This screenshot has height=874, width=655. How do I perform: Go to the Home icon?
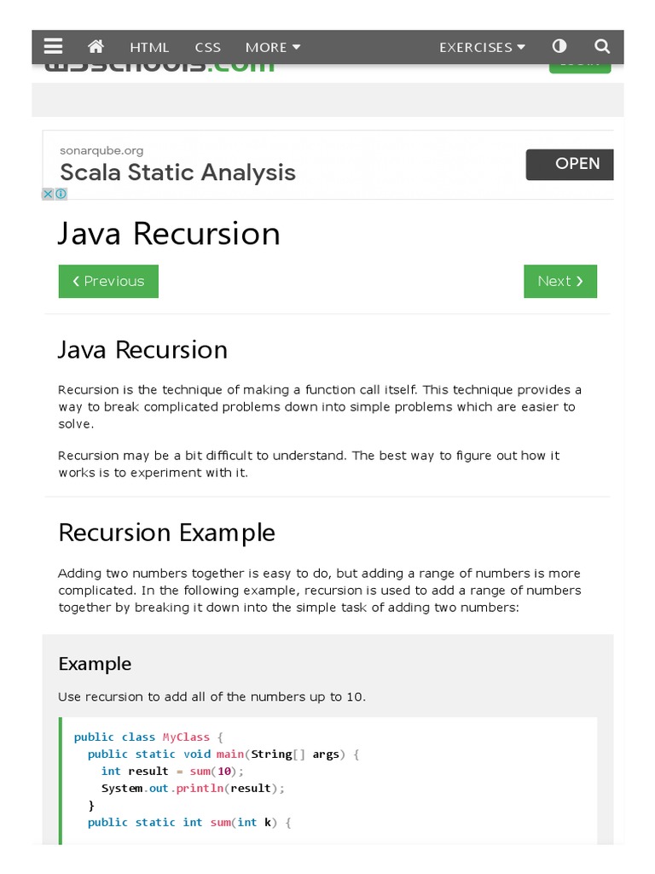[96, 47]
